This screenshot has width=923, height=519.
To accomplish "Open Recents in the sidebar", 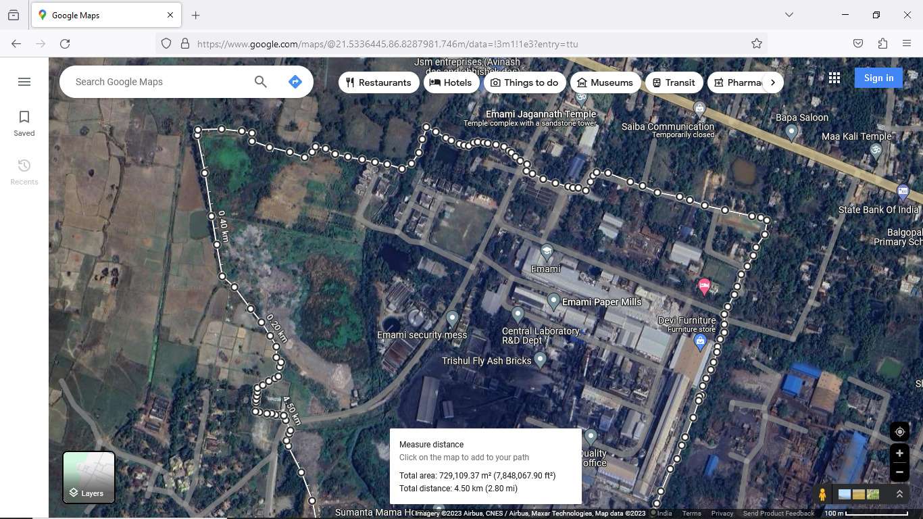I will point(24,172).
